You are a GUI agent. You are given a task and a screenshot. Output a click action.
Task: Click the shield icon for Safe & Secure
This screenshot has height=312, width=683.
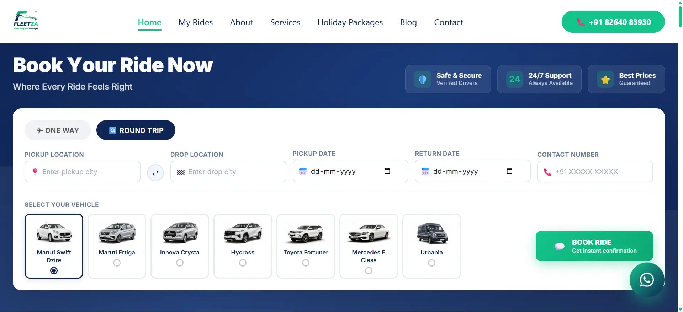coord(423,79)
